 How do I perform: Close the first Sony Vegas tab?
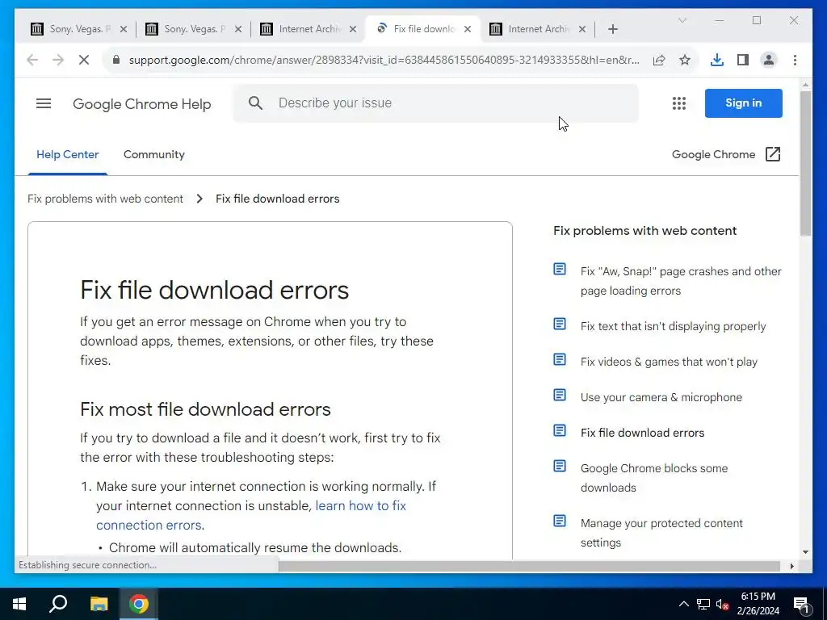click(x=124, y=29)
